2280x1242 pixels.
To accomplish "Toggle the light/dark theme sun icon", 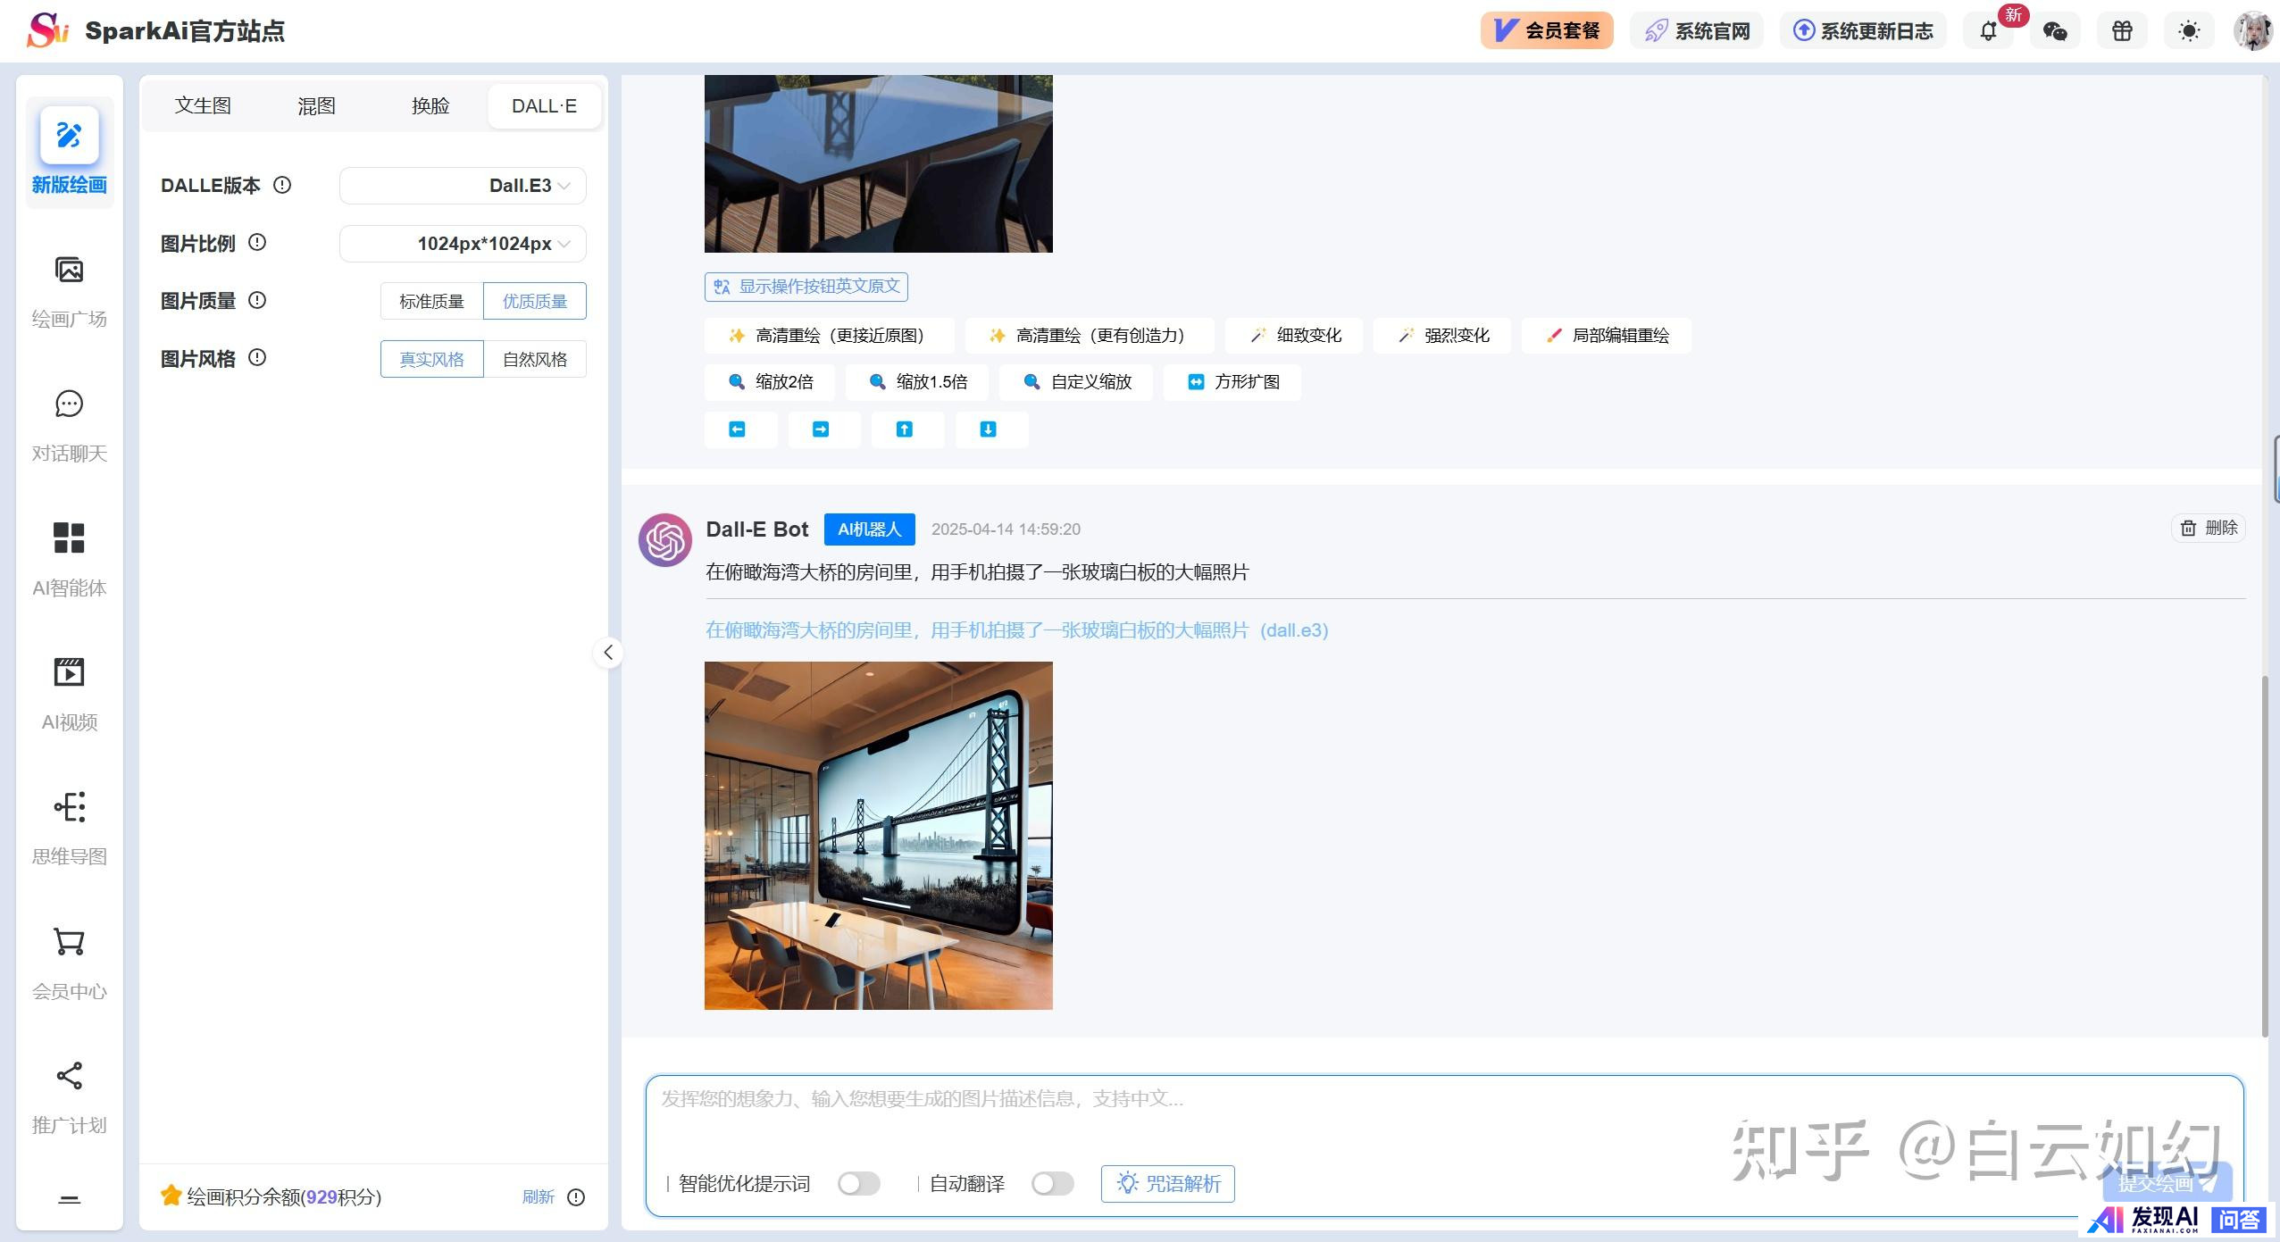I will (x=2189, y=31).
